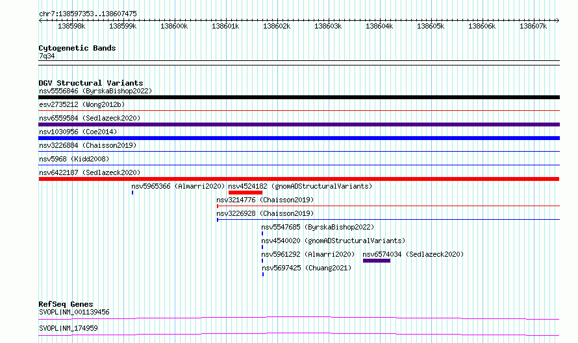Select the 7q34 band label
Viewport: 578px width, 343px height.
point(47,56)
